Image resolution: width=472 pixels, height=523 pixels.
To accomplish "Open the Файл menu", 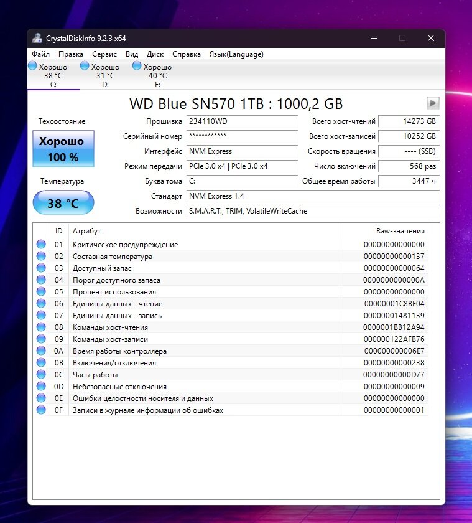I will (x=40, y=54).
